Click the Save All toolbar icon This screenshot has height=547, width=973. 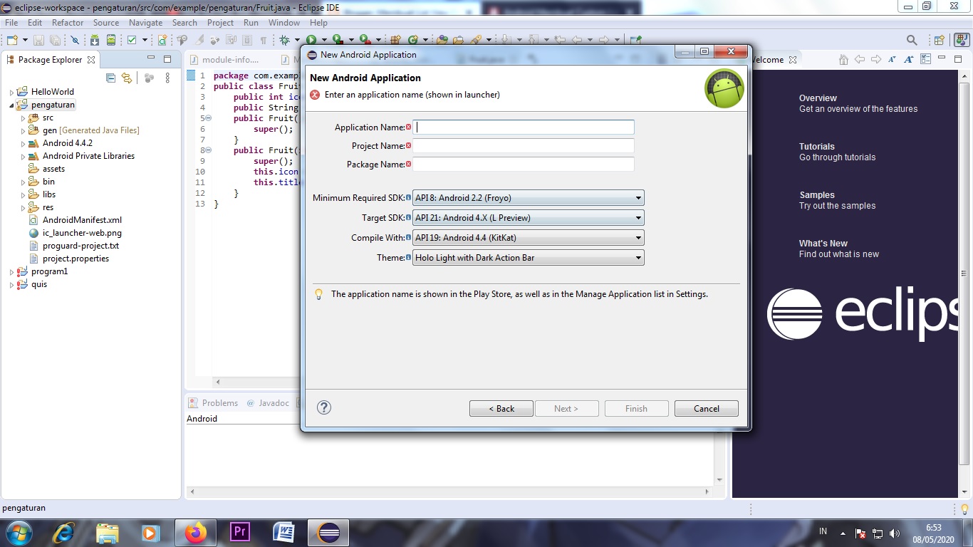pos(54,40)
